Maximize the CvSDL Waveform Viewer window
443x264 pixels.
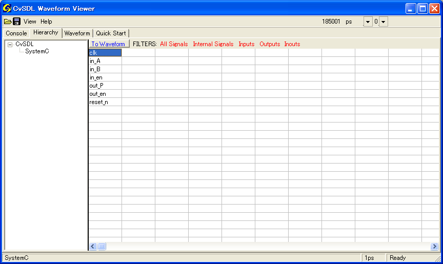click(422, 9)
